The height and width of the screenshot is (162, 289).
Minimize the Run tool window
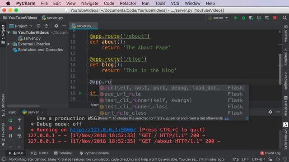[278, 112]
